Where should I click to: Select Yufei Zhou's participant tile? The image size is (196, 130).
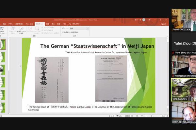(184, 44)
